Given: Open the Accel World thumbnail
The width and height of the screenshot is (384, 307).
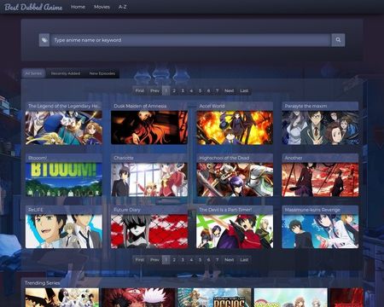Looking at the screenshot, I should pyautogui.click(x=235, y=128).
